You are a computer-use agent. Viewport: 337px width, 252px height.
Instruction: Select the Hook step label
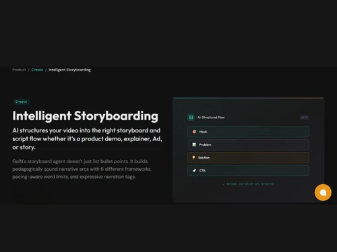[x=203, y=132]
